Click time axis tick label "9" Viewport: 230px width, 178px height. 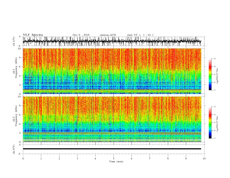186,159
